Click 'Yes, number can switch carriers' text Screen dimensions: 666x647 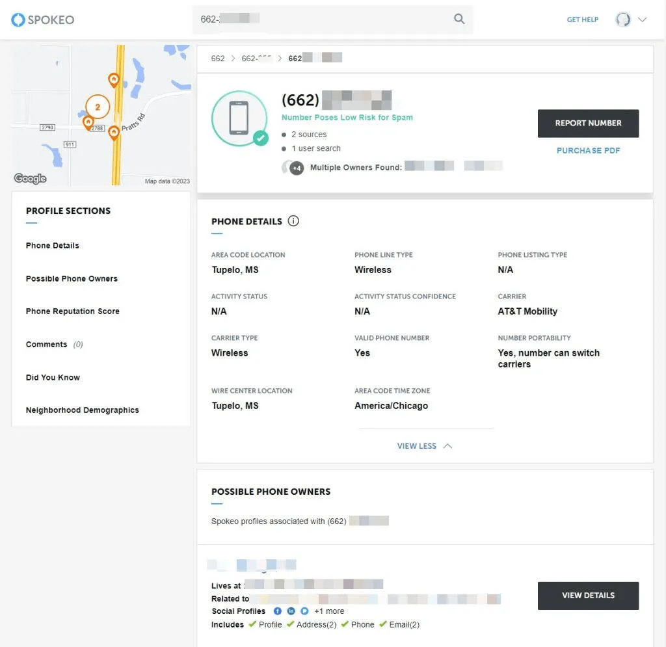[549, 358]
